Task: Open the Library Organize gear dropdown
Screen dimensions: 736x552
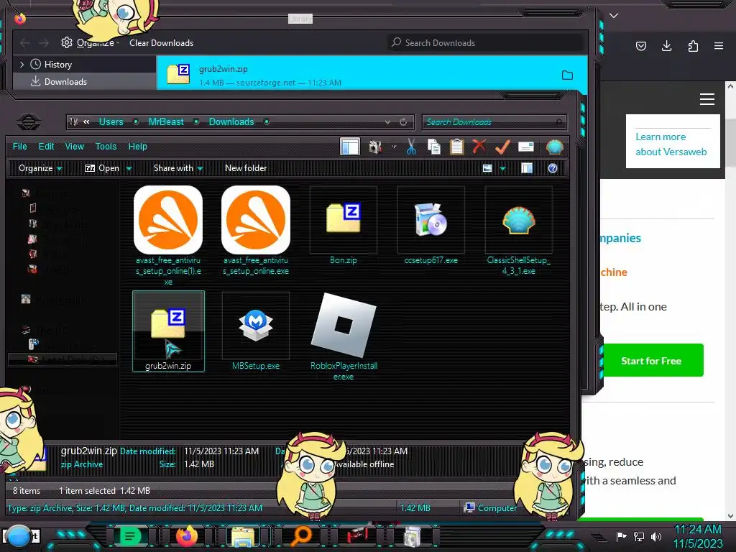Action: click(x=90, y=42)
